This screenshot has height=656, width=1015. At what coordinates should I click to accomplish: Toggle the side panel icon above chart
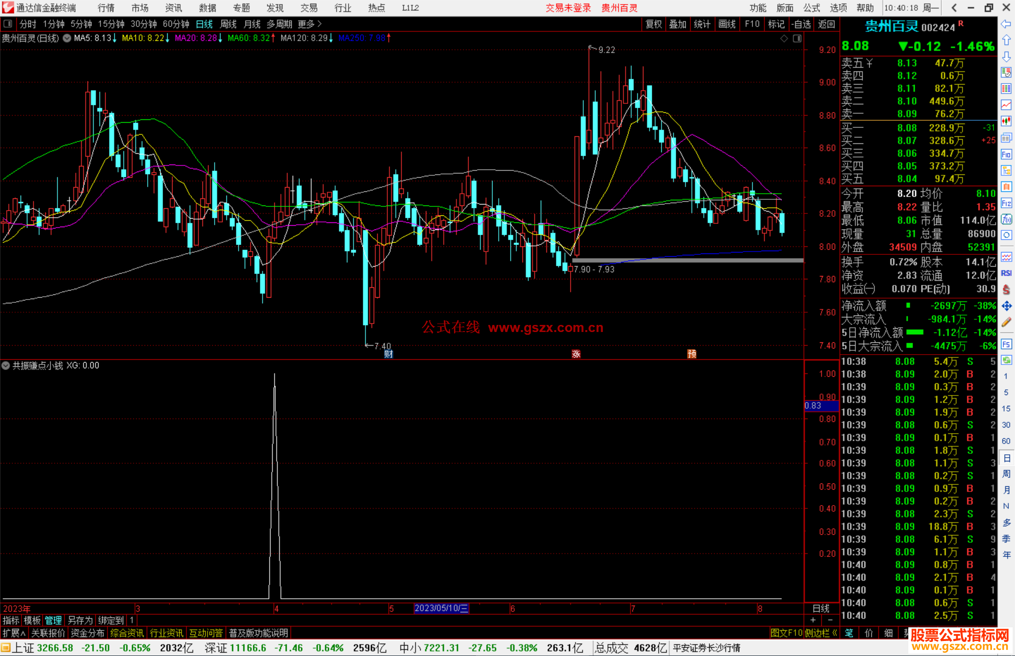tap(8, 24)
